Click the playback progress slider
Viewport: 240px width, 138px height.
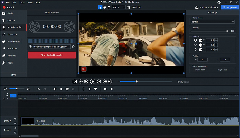pyautogui.click(x=146, y=82)
